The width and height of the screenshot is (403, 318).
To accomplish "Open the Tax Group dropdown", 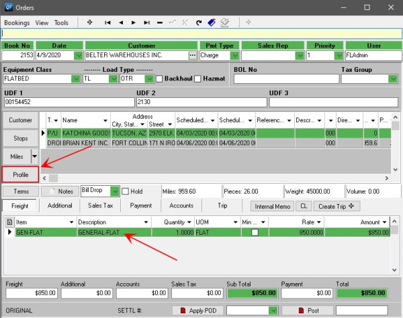I will [x=394, y=79].
